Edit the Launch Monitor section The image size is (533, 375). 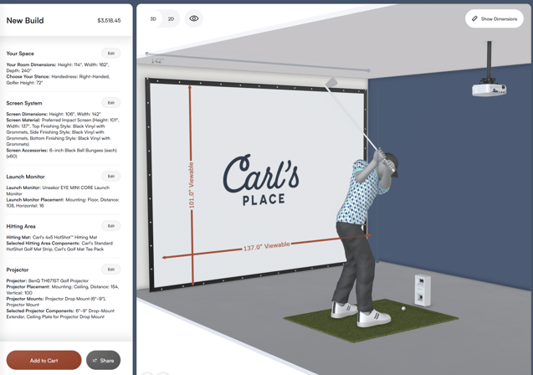click(x=111, y=177)
